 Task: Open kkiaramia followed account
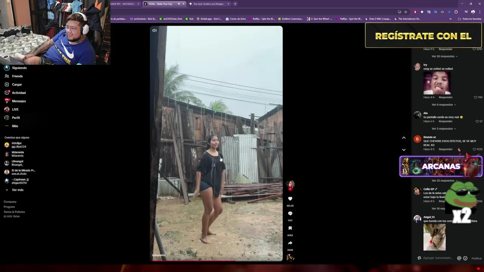pos(14,154)
